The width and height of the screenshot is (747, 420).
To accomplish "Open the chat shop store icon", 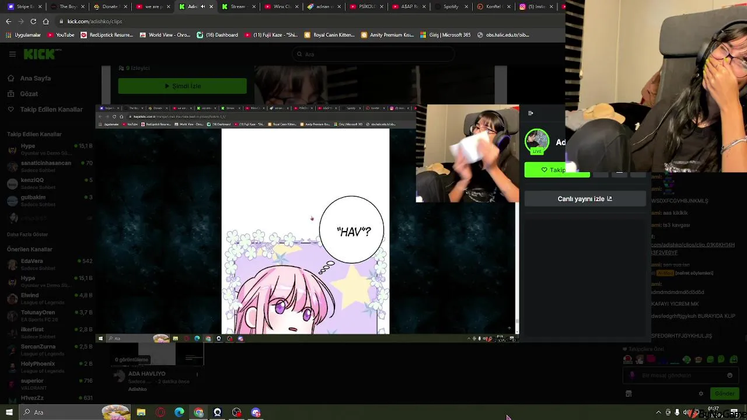I will pos(629,394).
